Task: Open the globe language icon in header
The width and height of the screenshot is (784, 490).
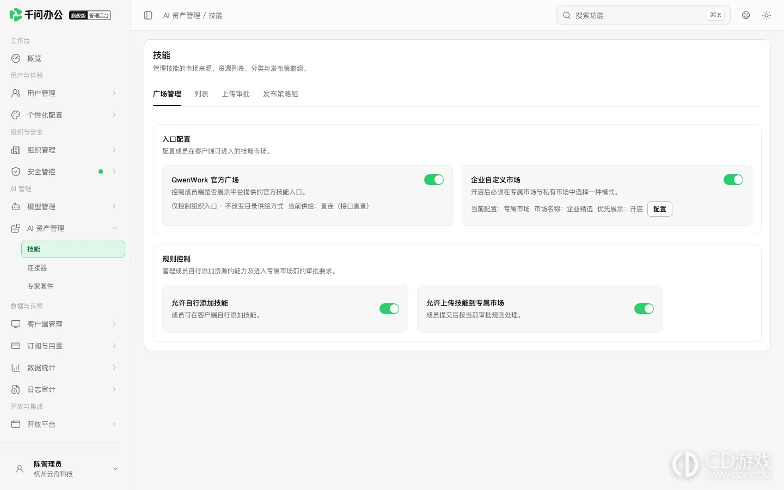Action: [x=746, y=15]
